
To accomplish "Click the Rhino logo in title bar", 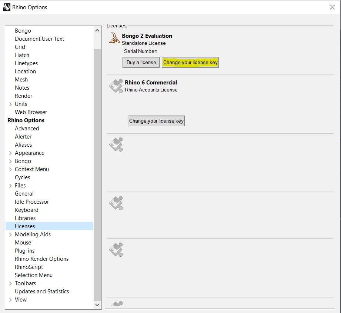I will [x=7, y=7].
